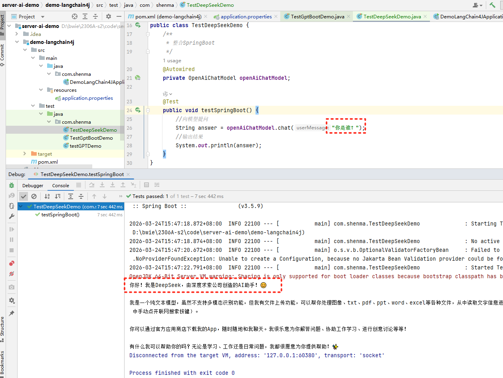Click the build hammer icon

[x=492, y=5]
